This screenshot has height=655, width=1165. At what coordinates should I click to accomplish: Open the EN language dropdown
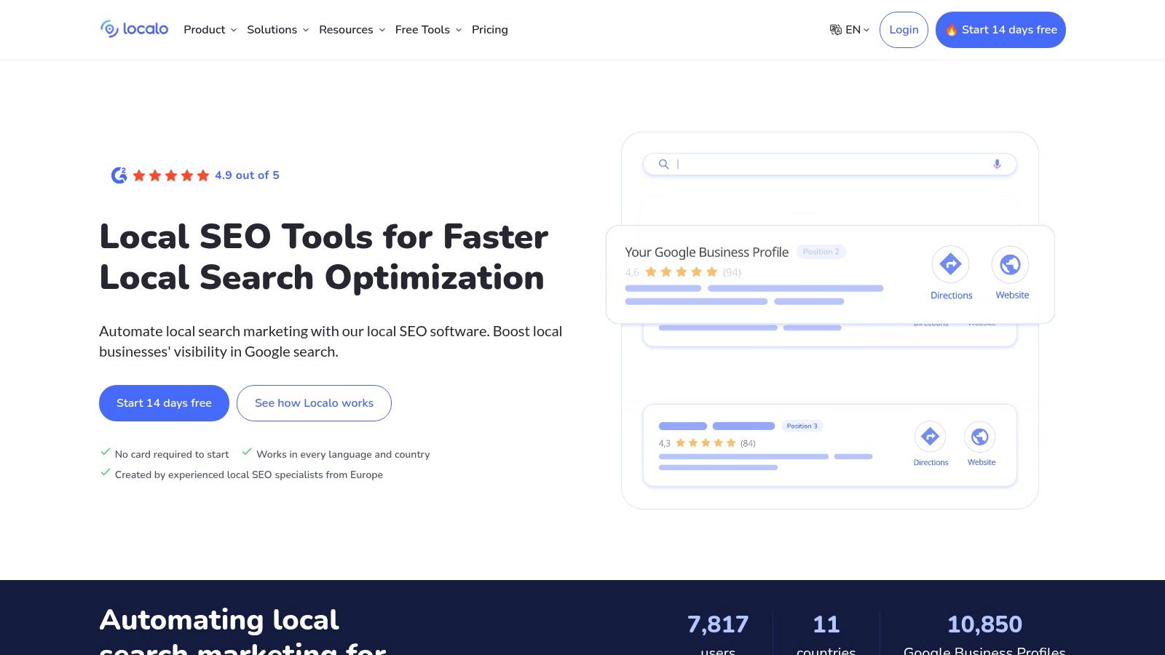click(x=854, y=30)
